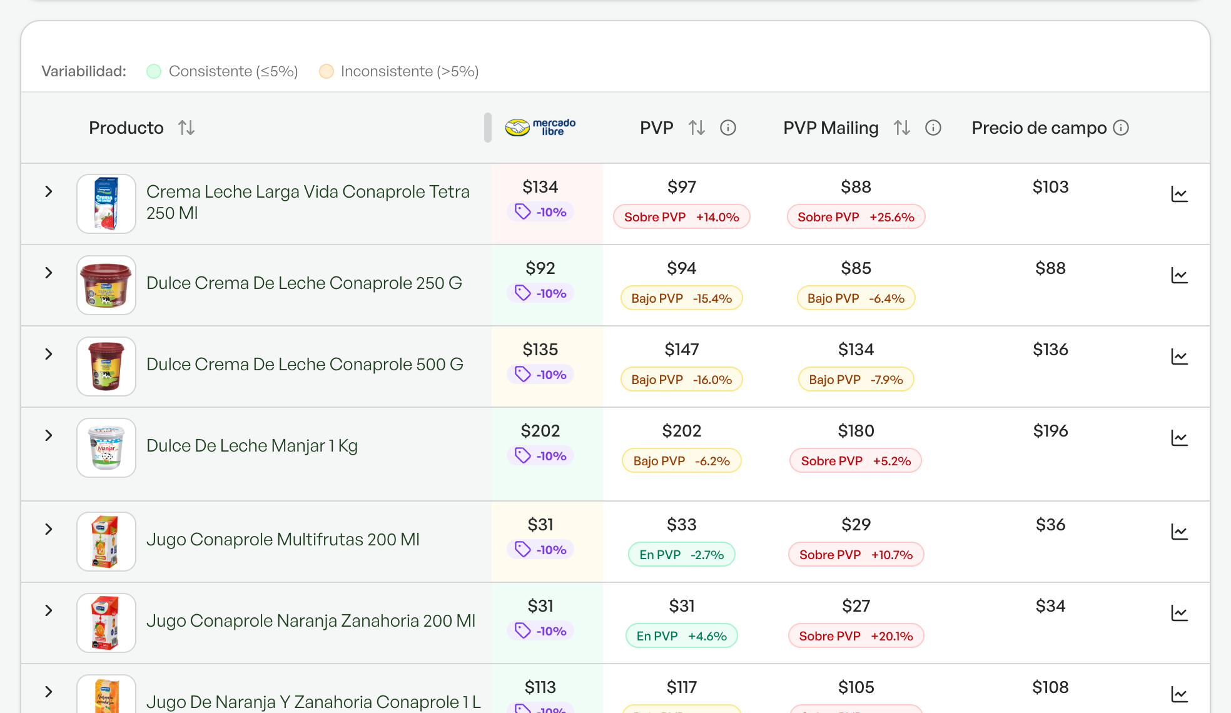Viewport: 1231px width, 713px height.
Task: Click Precio de campo value $196
Action: [1050, 430]
